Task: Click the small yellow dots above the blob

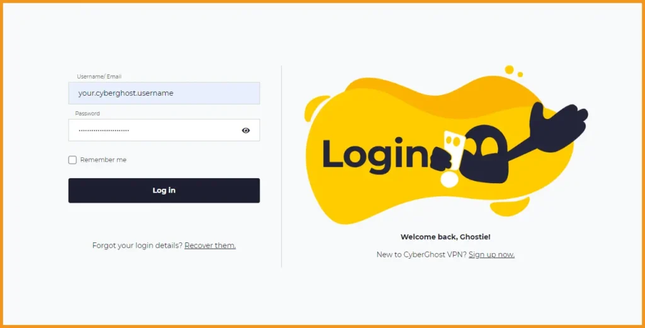Action: 513,71
